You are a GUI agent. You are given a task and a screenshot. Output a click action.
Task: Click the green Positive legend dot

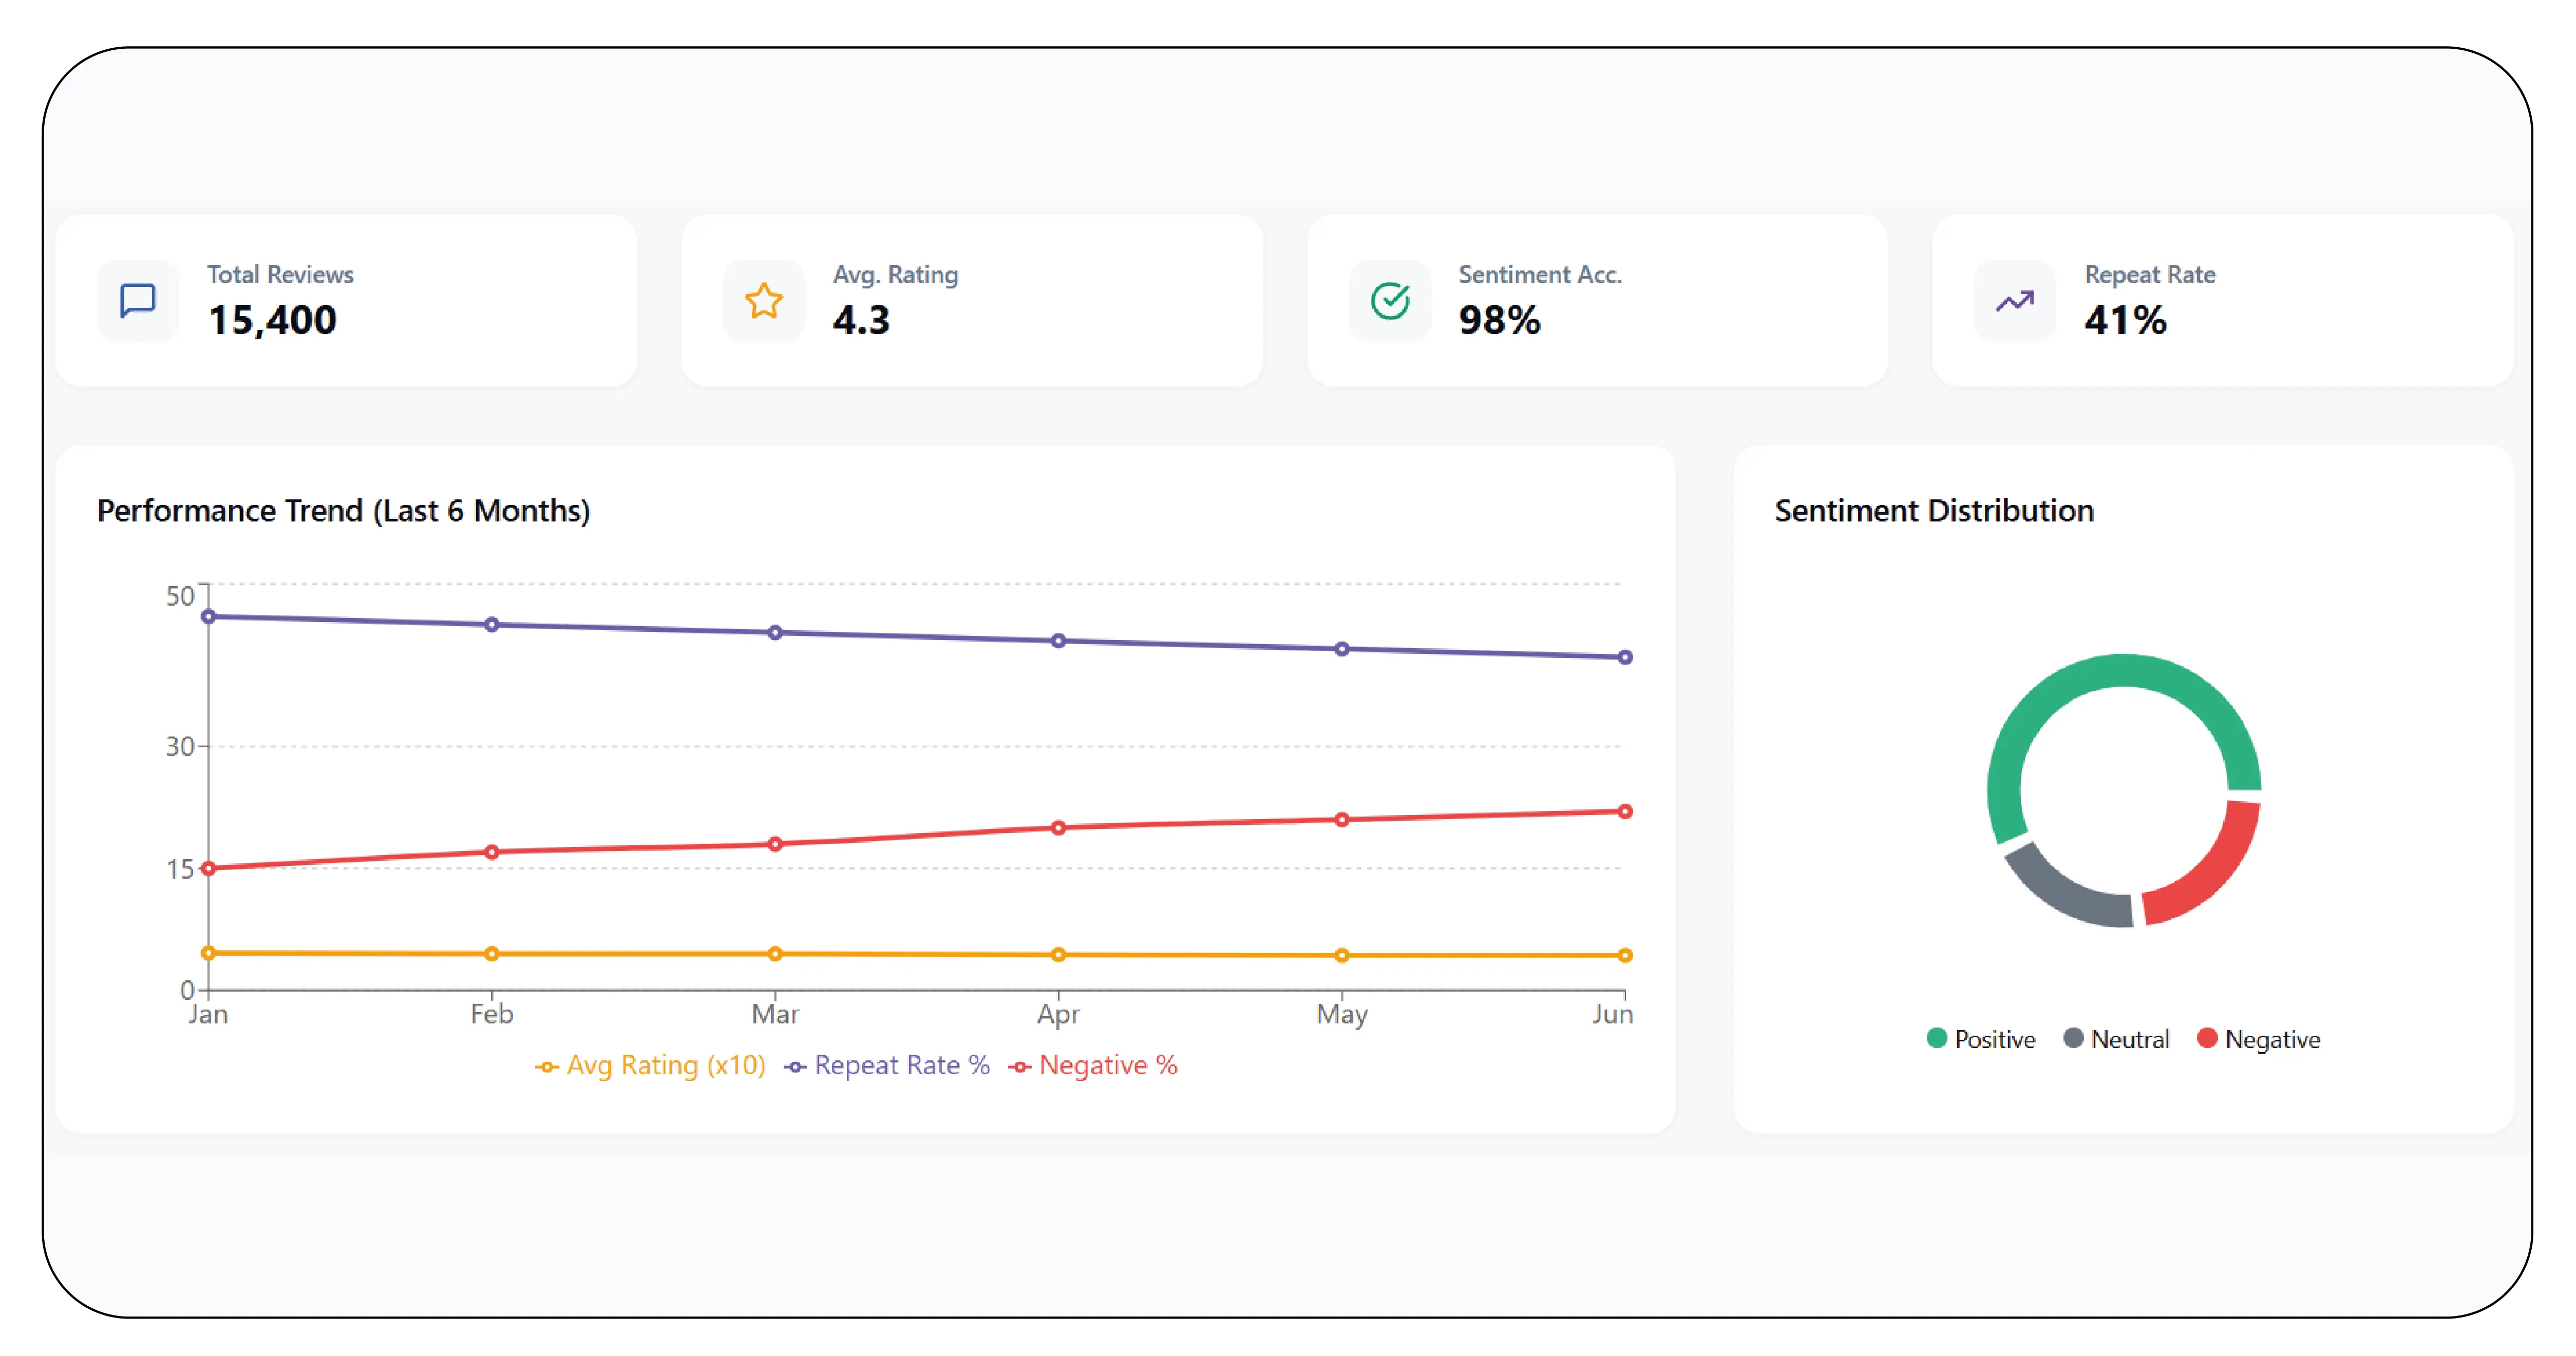[x=1937, y=1037]
